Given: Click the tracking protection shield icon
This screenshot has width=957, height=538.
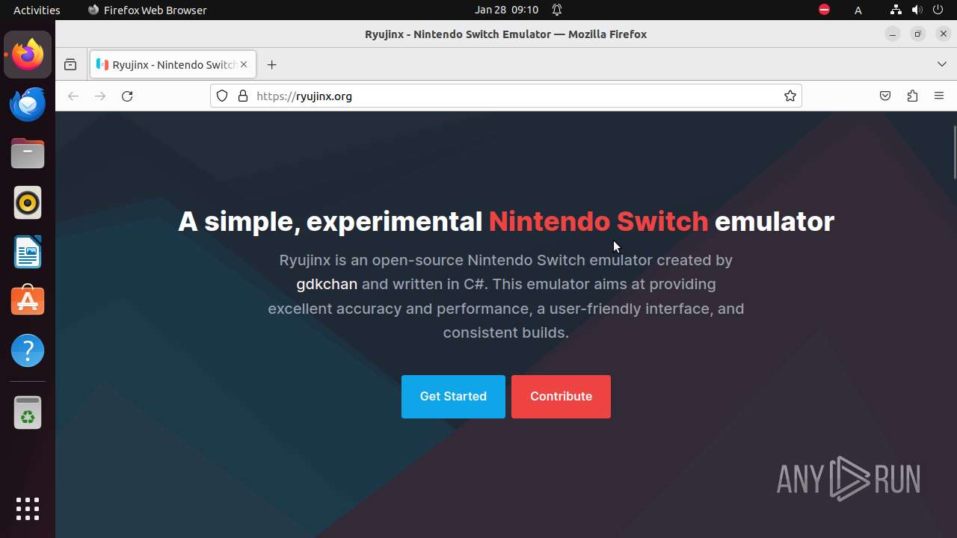Looking at the screenshot, I should coord(222,96).
